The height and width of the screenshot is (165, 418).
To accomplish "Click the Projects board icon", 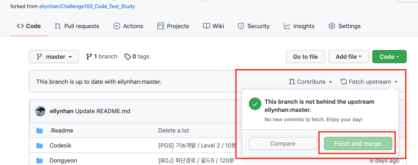I will pyautogui.click(x=161, y=26).
